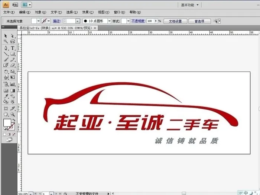Select the Selection arrow tool
The image size is (260, 195).
coord(6,36)
